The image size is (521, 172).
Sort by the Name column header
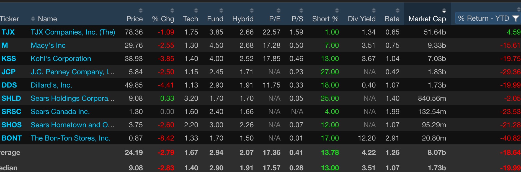(47, 19)
